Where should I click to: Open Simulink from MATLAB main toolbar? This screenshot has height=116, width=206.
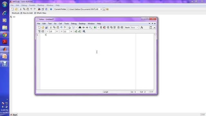click(39, 9)
